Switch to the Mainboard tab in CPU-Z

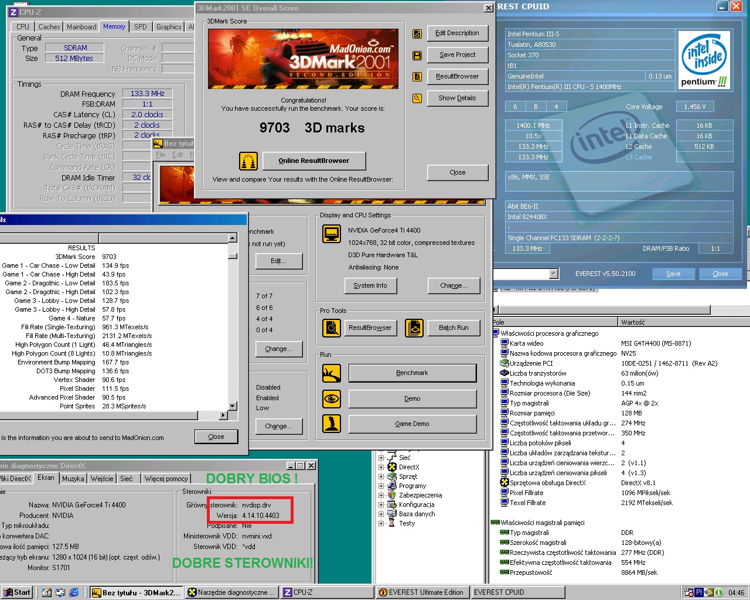pos(81,27)
